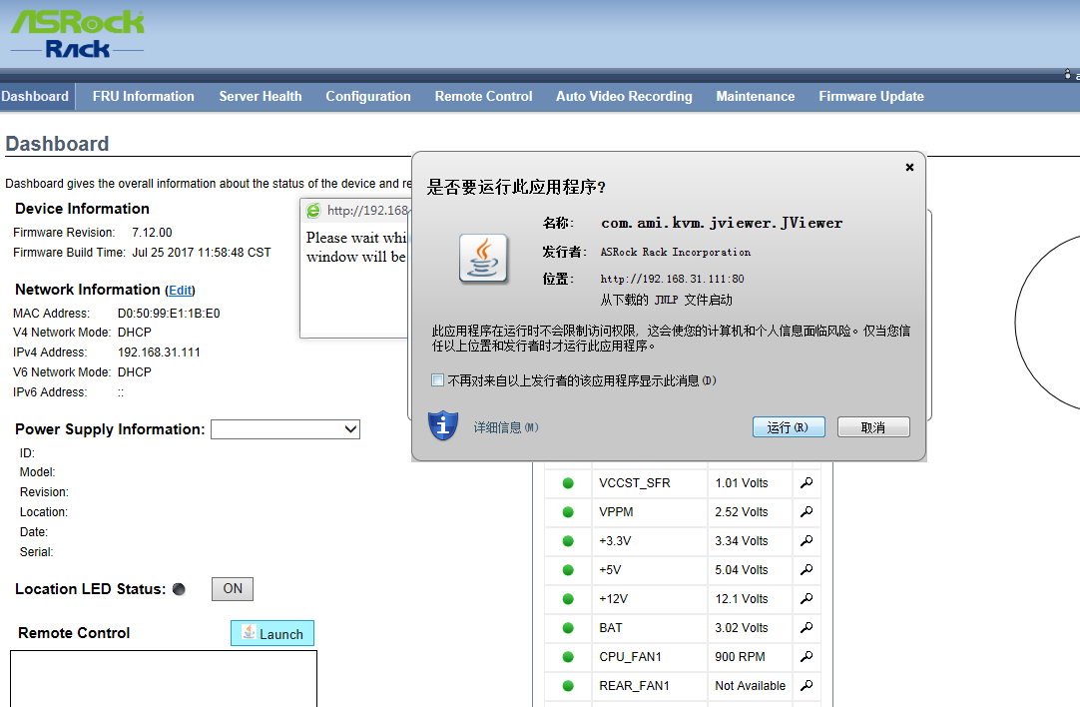Click the 取消 cancel button

(873, 427)
